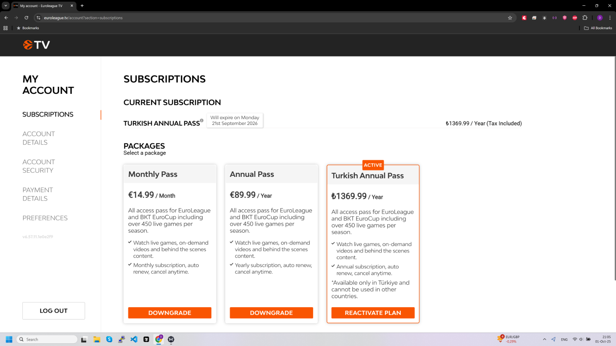Viewport: 616px width, 346px height.
Task: Select the Monthly Pass card title
Action: (x=153, y=174)
